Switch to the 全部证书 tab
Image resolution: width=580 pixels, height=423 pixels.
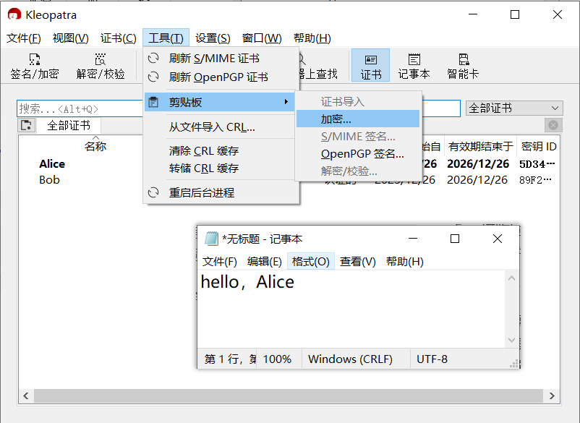pos(69,125)
